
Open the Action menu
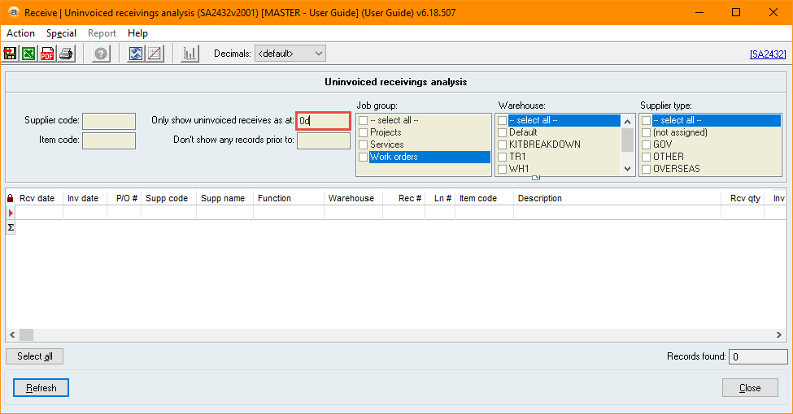[x=21, y=33]
